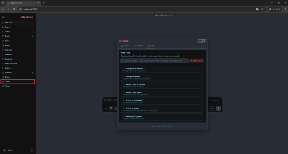
Task: Close the Tasks dialog
Action: click(x=204, y=41)
